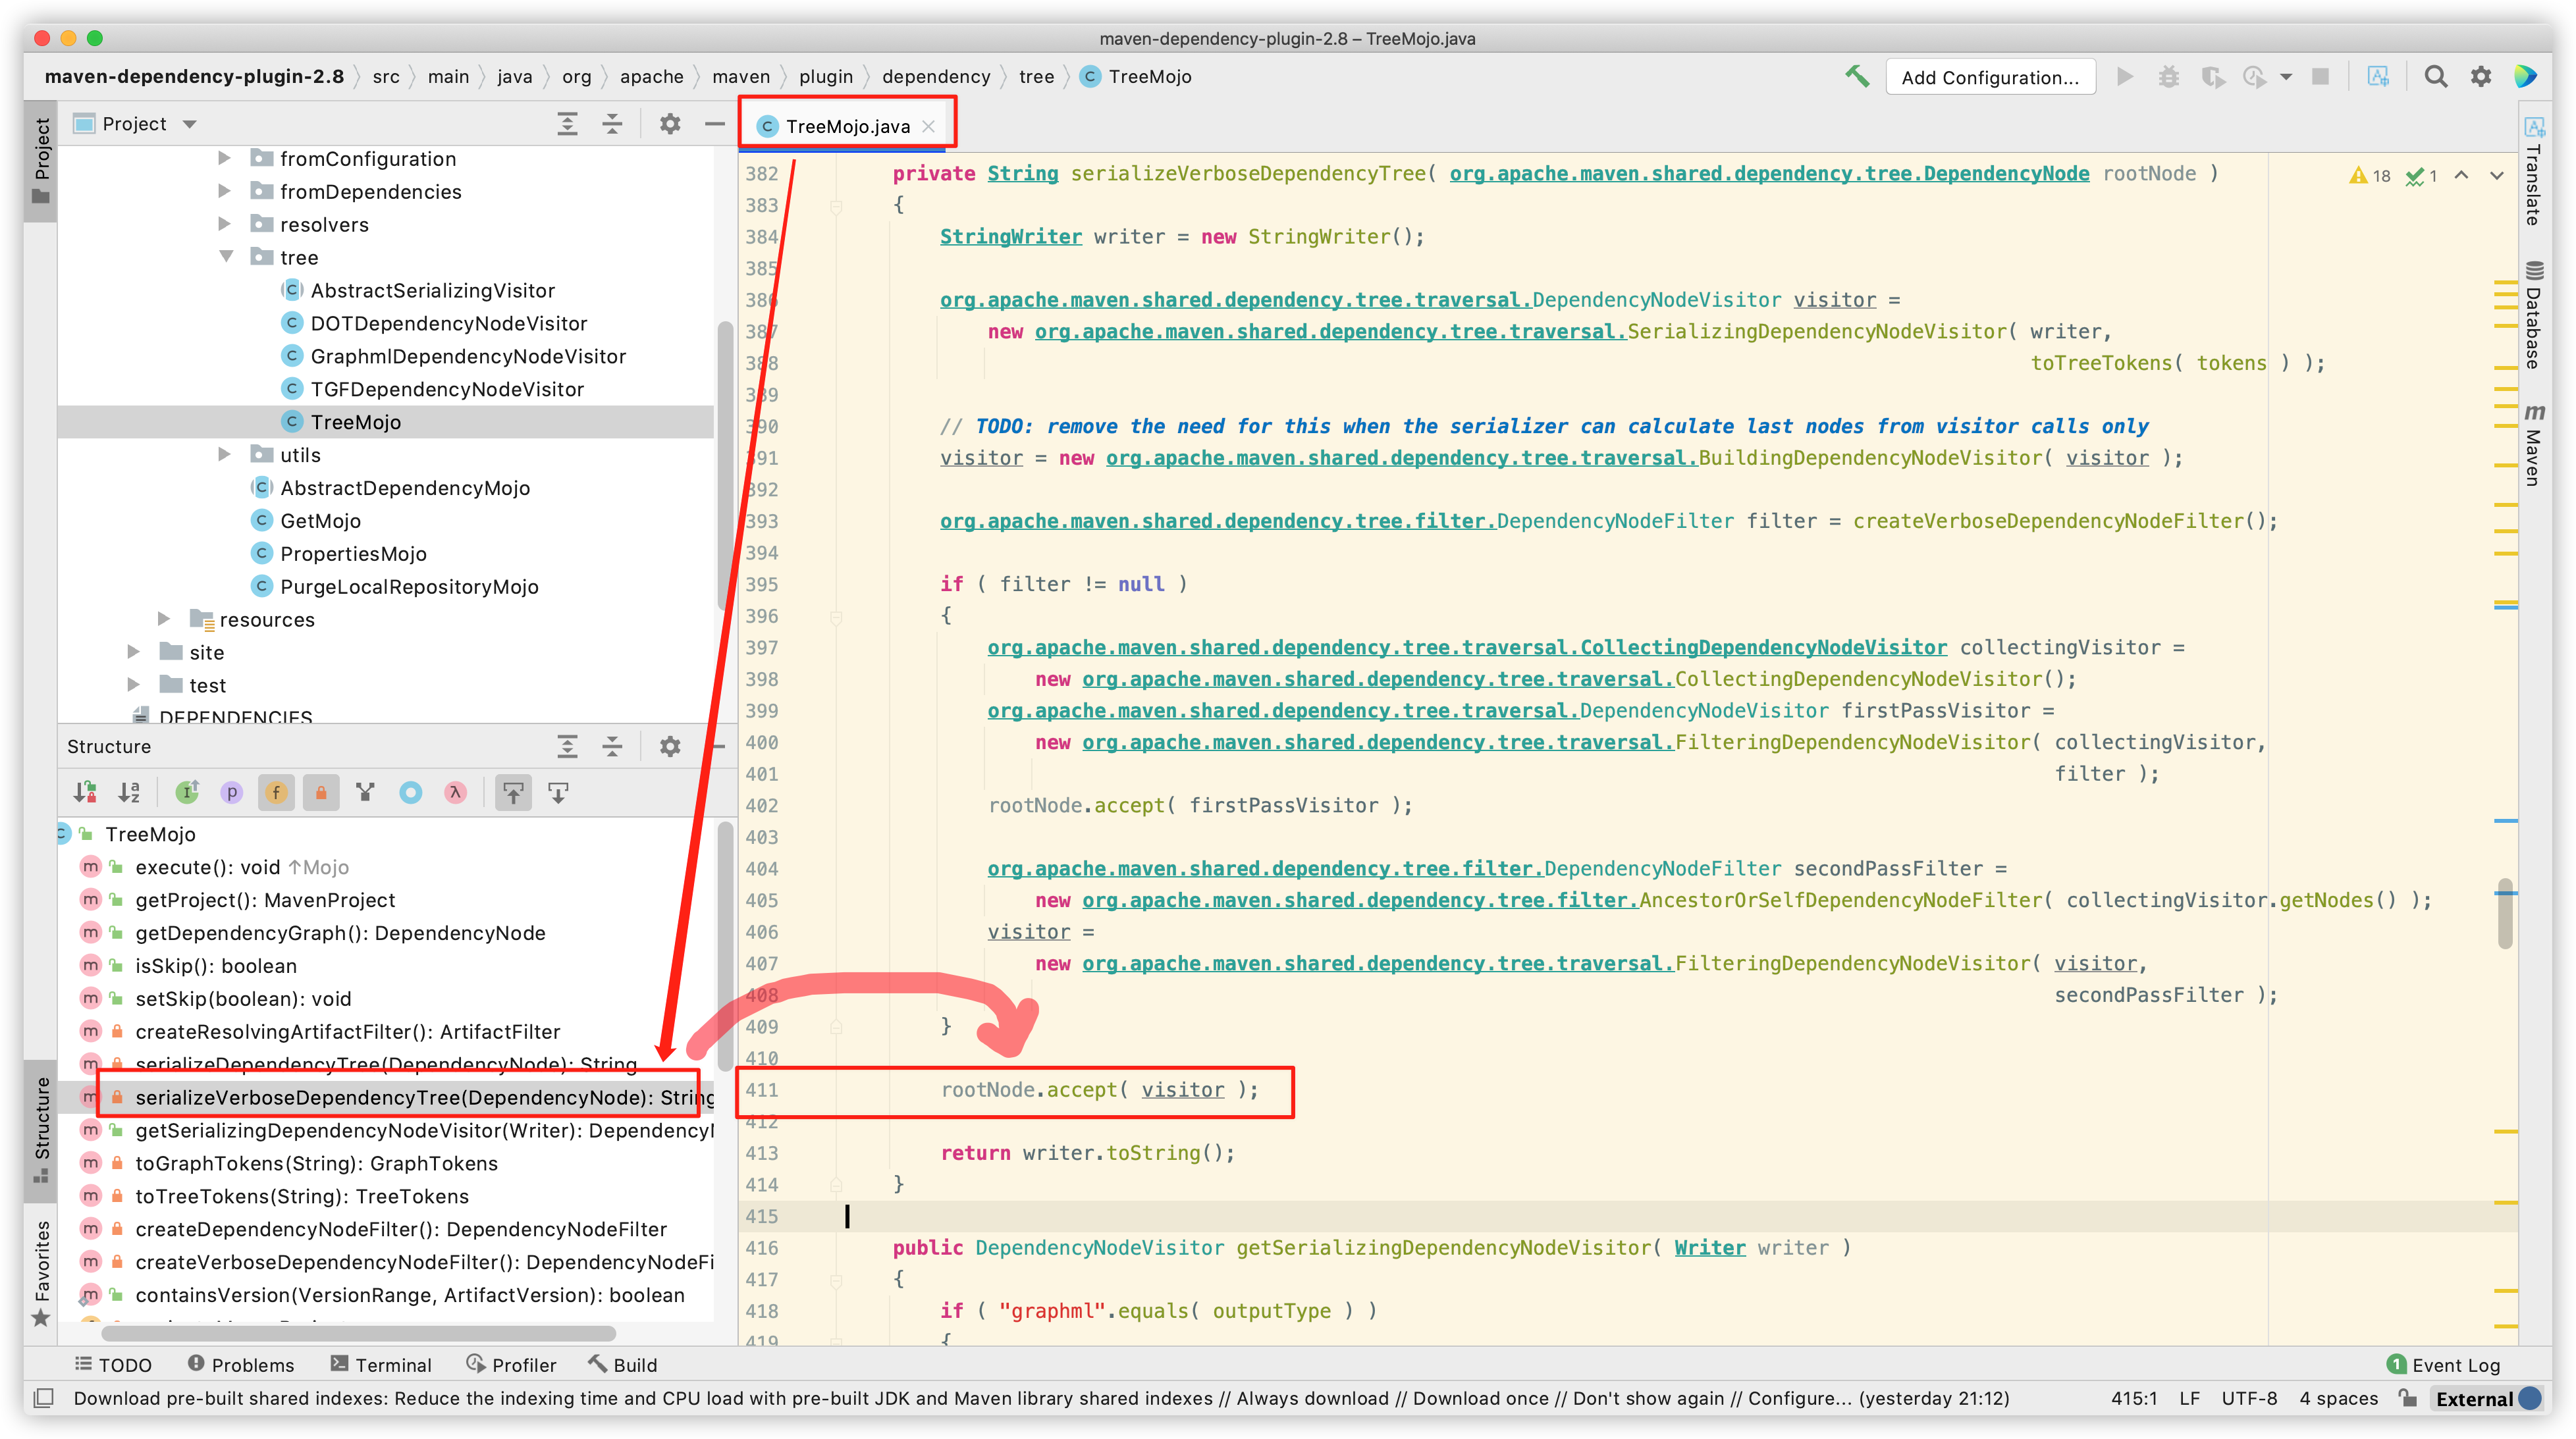Click the inherited members toggle icon
This screenshot has width=2576, height=1439.
click(182, 794)
